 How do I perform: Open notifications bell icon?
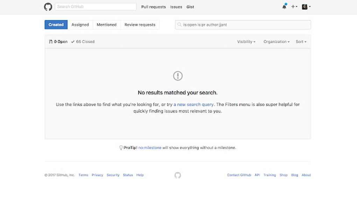(x=284, y=7)
